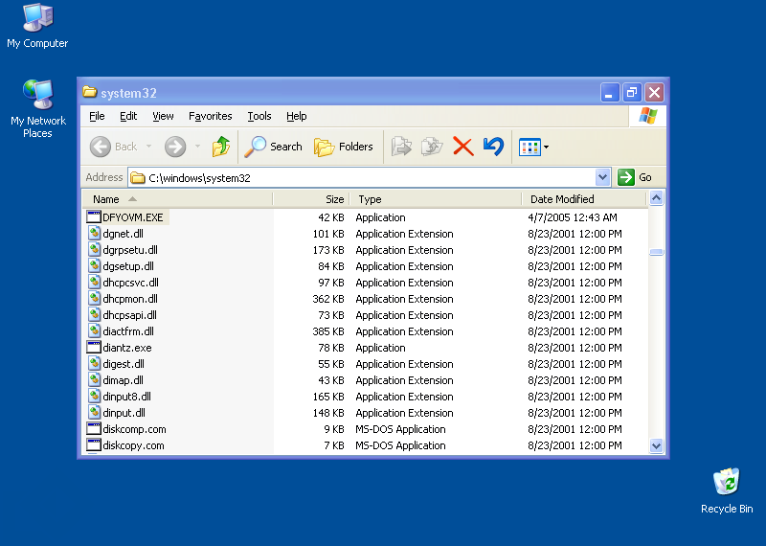Image resolution: width=766 pixels, height=546 pixels.
Task: Close the system32 window
Action: pos(654,92)
